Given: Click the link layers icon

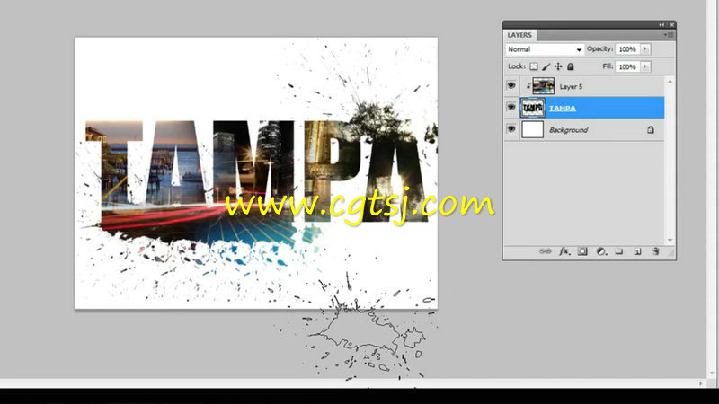Looking at the screenshot, I should [545, 251].
